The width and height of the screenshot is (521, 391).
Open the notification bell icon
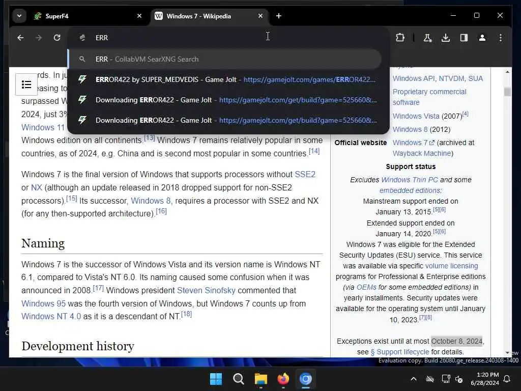pyautogui.click(x=507, y=379)
